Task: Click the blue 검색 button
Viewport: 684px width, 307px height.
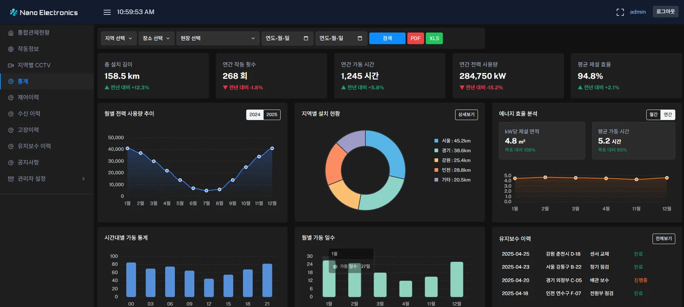Action: click(x=387, y=38)
